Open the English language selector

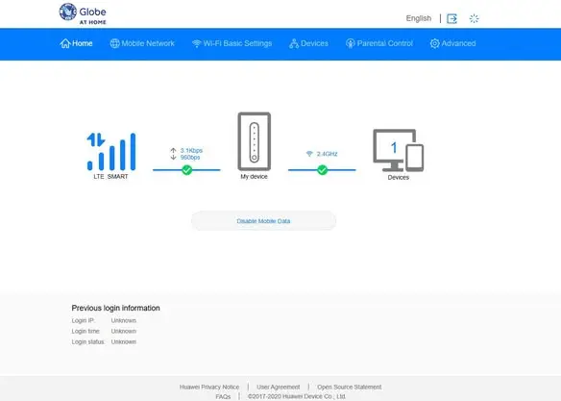tap(419, 18)
